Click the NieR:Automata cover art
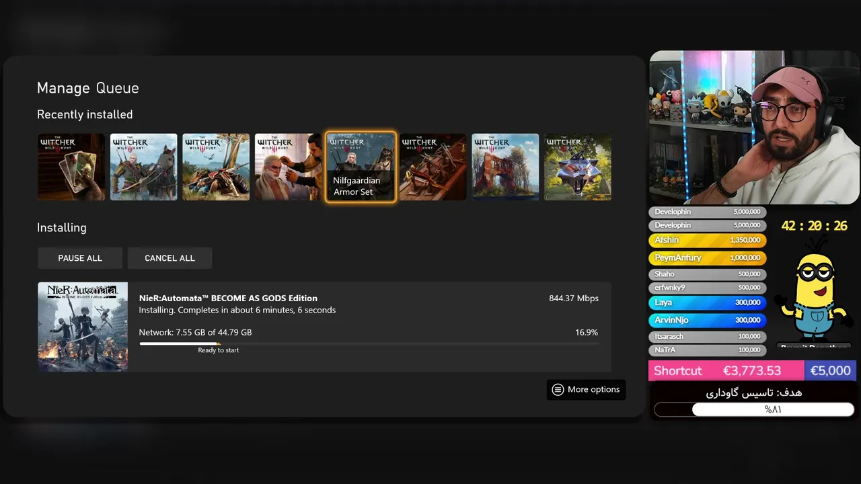 [83, 327]
